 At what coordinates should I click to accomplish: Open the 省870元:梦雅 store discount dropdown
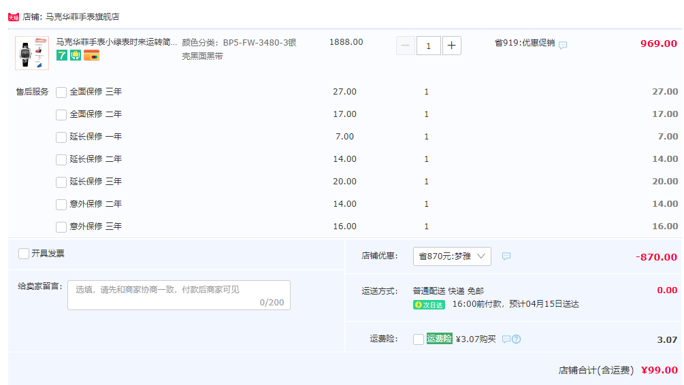[x=452, y=256]
